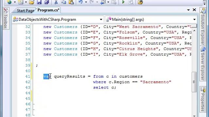This screenshot has height=117, width=209.
Task: Click the Find in Files toolbar icon
Action: 131,2
